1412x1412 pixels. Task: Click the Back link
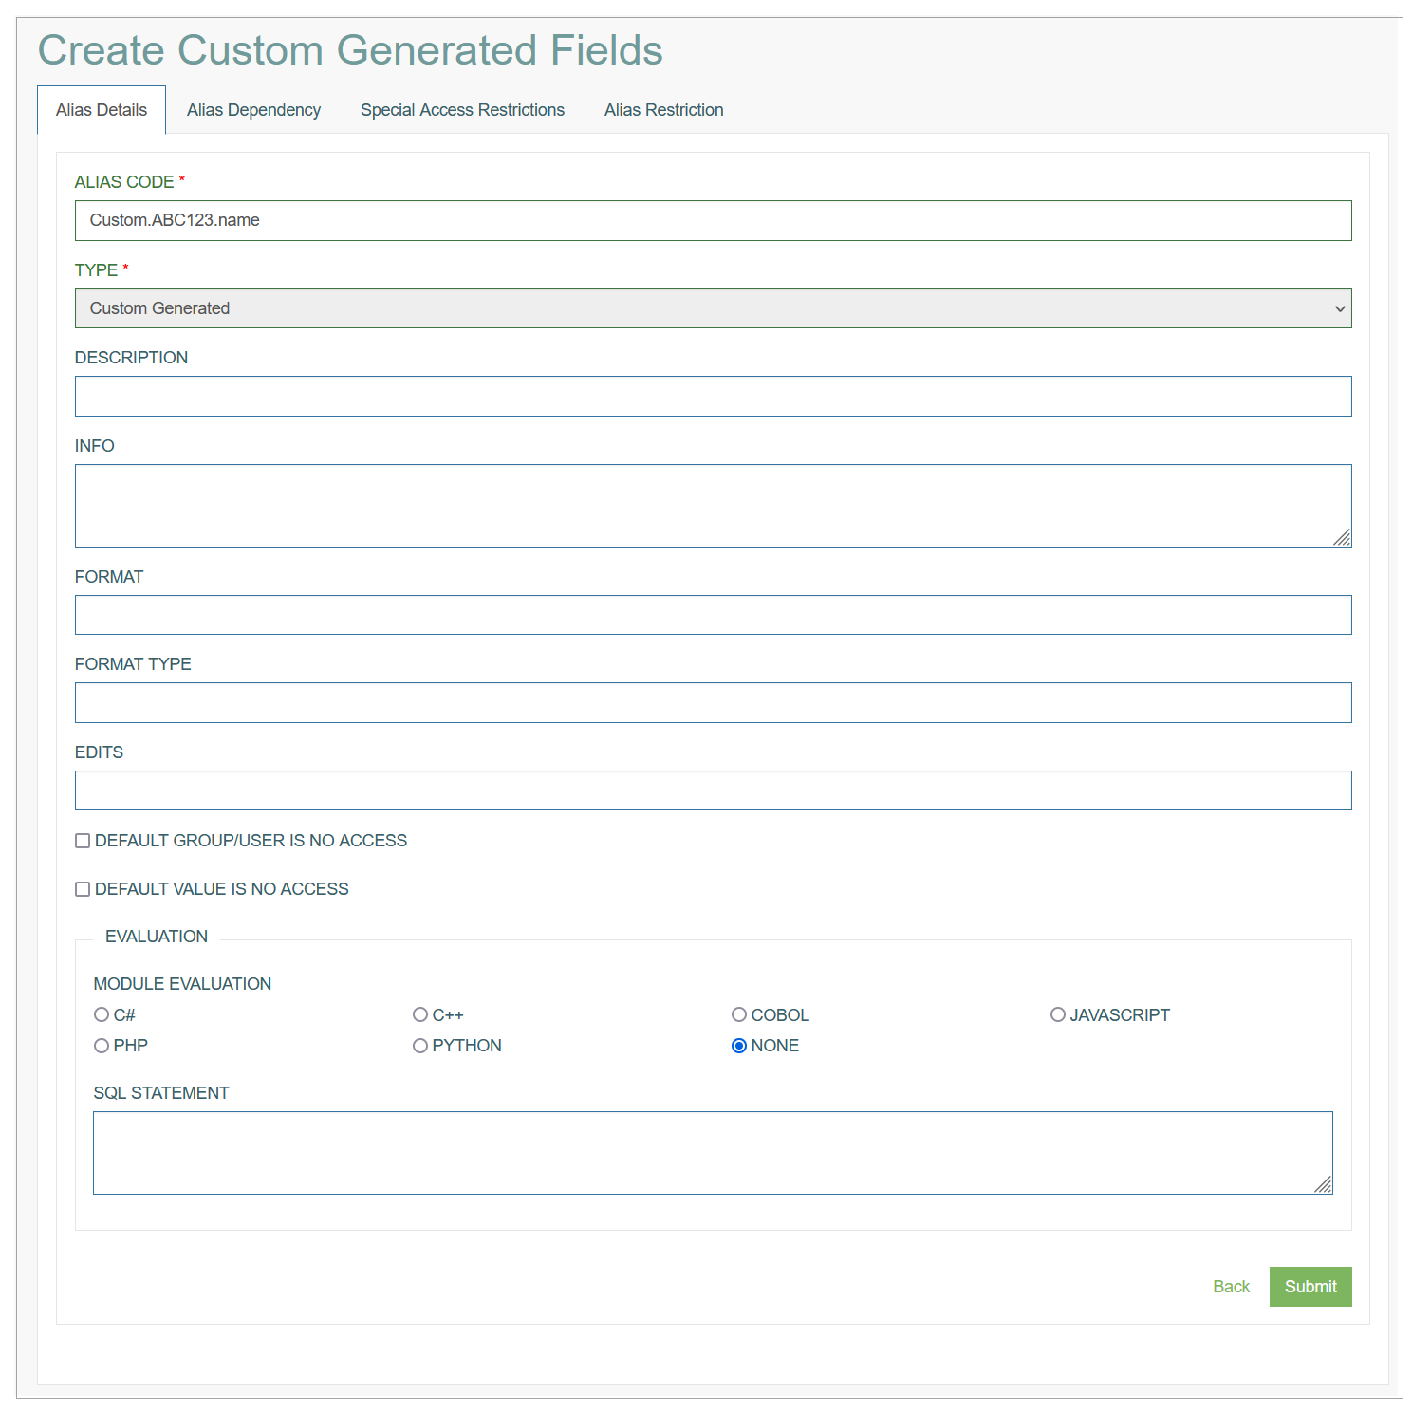(1231, 1287)
